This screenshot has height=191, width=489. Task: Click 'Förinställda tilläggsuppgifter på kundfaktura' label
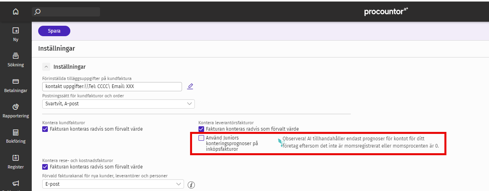point(87,78)
